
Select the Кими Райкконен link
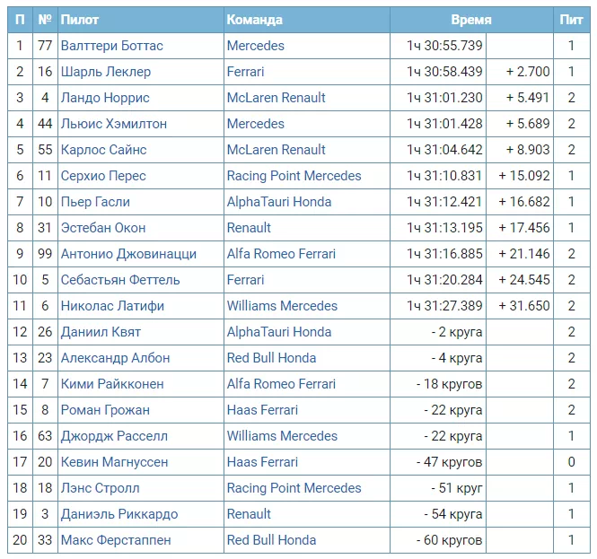pyautogui.click(x=112, y=384)
